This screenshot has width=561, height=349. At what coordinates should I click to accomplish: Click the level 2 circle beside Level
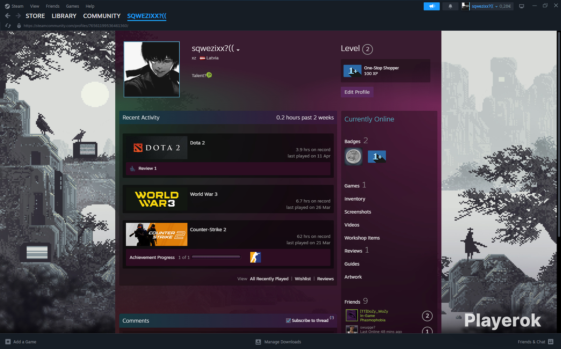tap(367, 49)
